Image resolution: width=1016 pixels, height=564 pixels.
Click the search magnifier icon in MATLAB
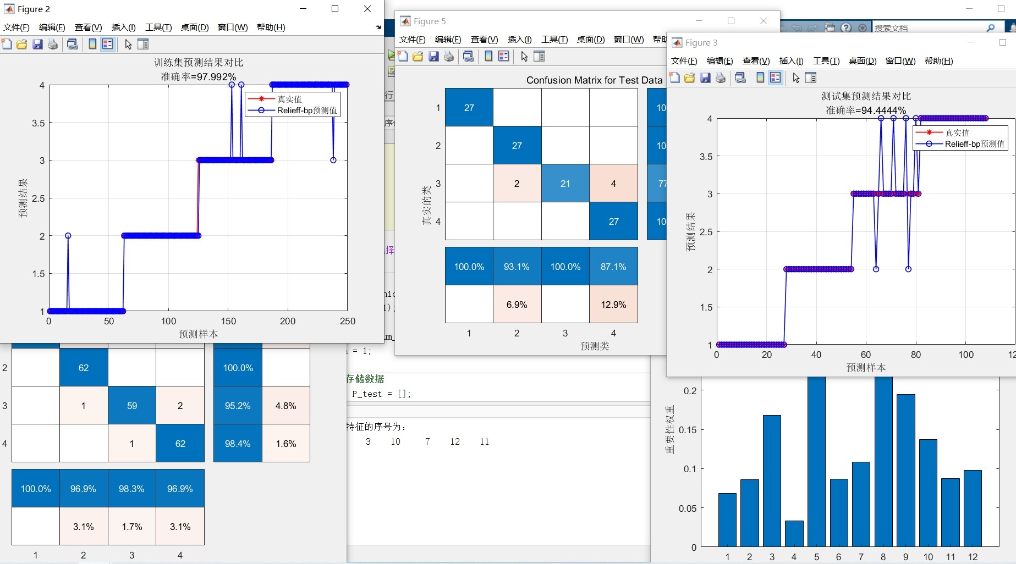(991, 28)
